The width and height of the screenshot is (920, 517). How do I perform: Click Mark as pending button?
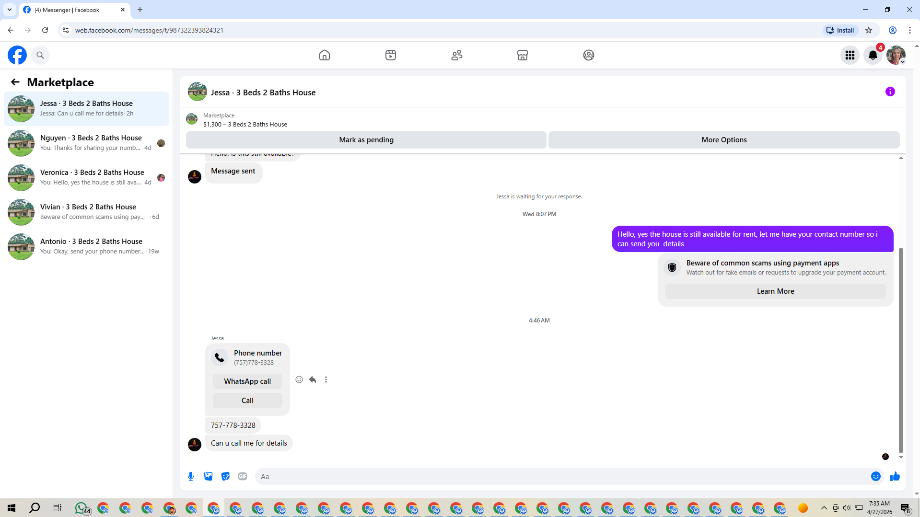(x=366, y=140)
